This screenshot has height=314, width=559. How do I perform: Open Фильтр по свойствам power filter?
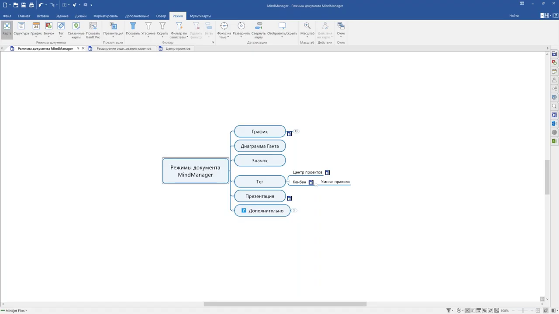pyautogui.click(x=179, y=30)
